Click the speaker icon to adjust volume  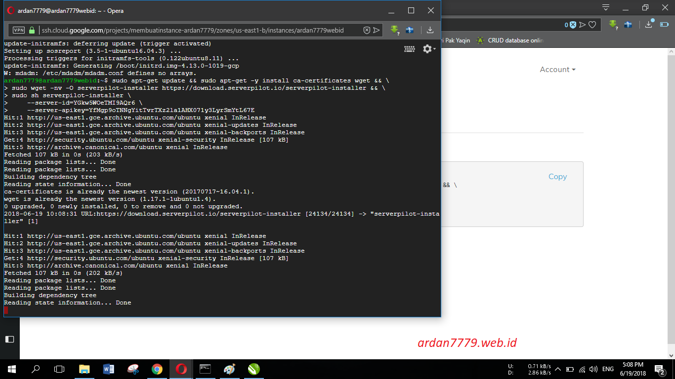pyautogui.click(x=592, y=369)
